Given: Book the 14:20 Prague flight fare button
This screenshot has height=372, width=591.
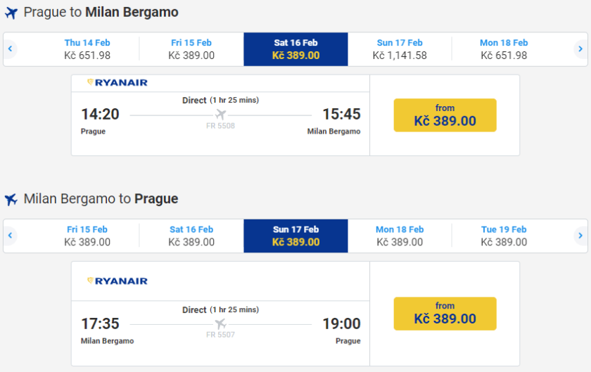Looking at the screenshot, I should click(445, 115).
